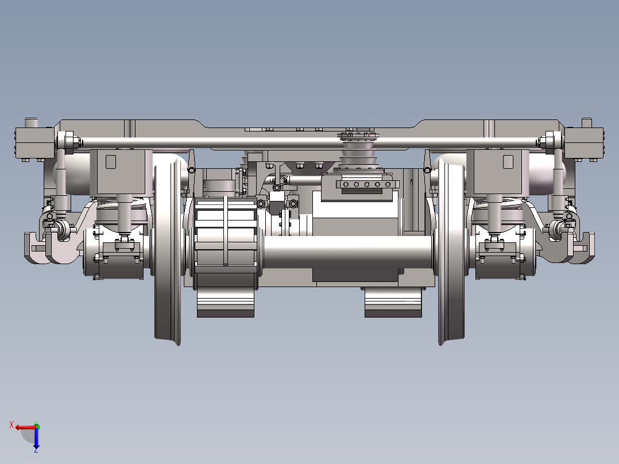Select the conical rubber spring stack at the top center
Image resolution: width=619 pixels, height=464 pixels.
[358, 151]
